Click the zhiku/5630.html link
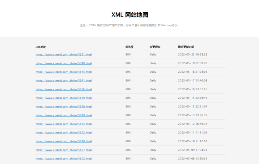The width and height of the screenshot is (259, 164). pos(63,98)
